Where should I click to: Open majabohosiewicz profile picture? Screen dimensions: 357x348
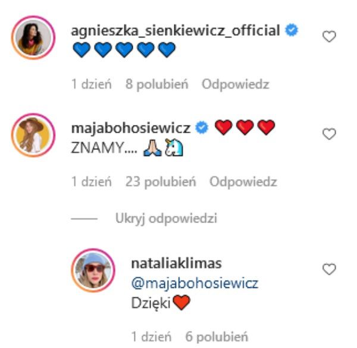pyautogui.click(x=33, y=134)
